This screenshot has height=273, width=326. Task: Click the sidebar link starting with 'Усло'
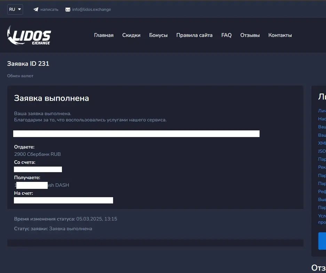tap(322, 216)
